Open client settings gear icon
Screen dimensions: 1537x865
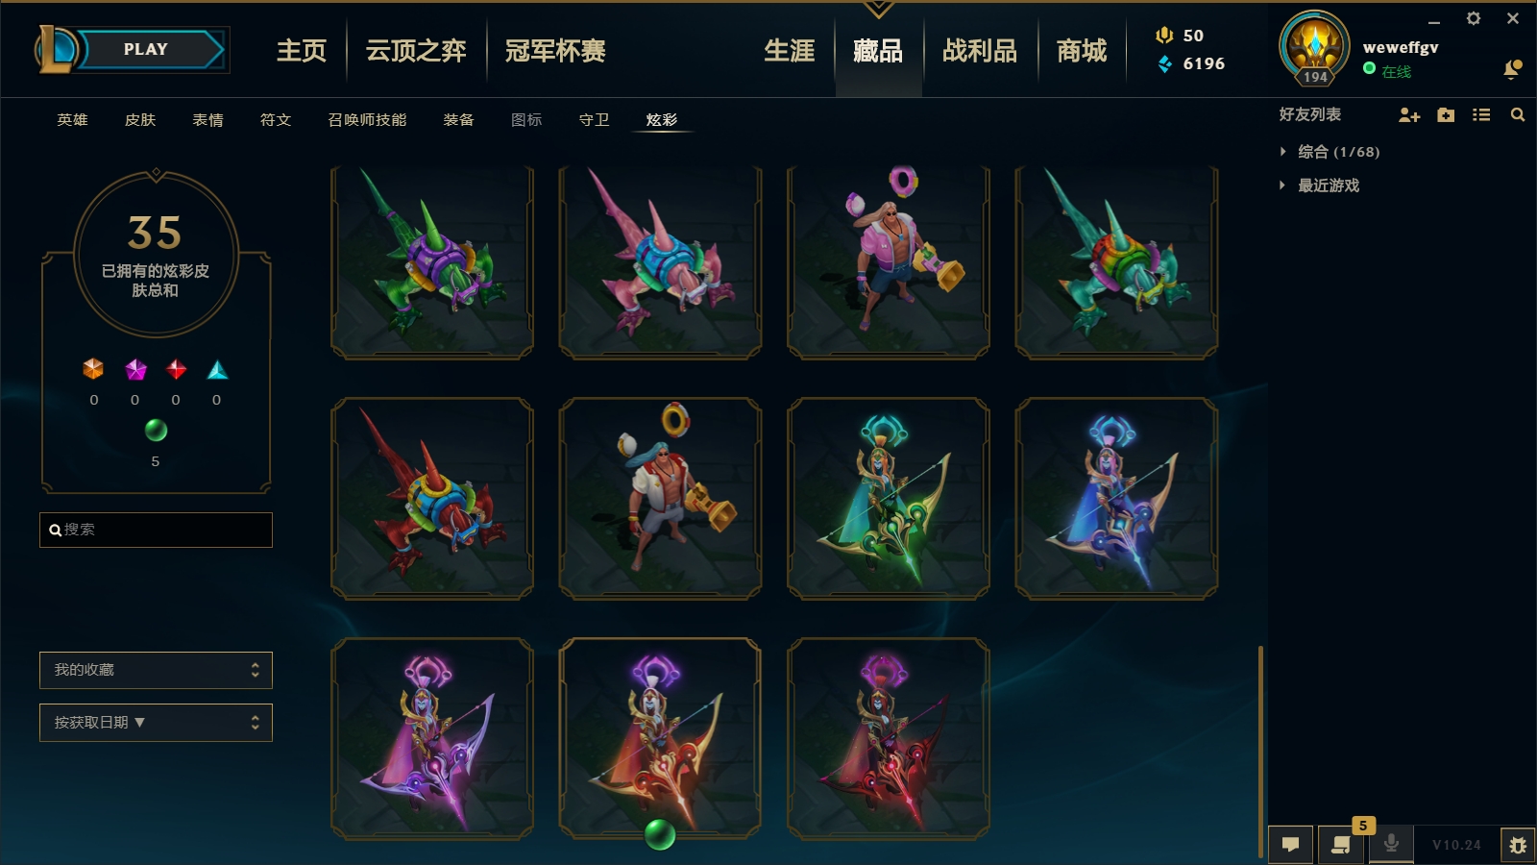pyautogui.click(x=1474, y=18)
